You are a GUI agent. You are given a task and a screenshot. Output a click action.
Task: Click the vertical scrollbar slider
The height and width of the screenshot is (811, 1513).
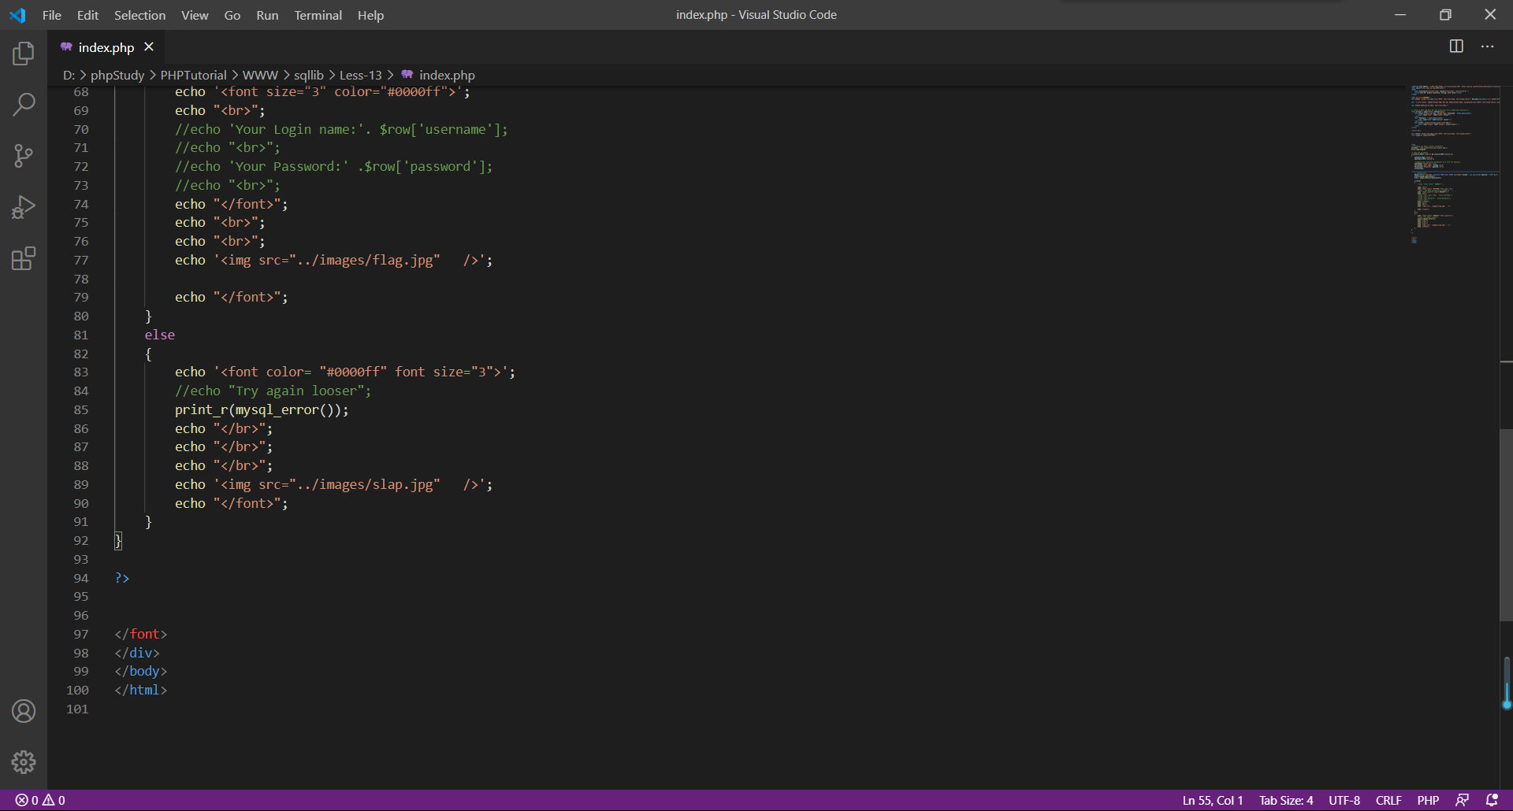pyautogui.click(x=1506, y=524)
